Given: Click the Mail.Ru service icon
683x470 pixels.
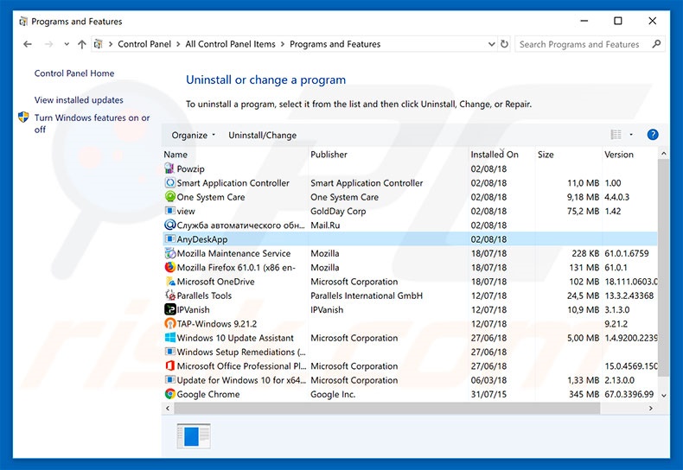Looking at the screenshot, I should click(x=169, y=225).
